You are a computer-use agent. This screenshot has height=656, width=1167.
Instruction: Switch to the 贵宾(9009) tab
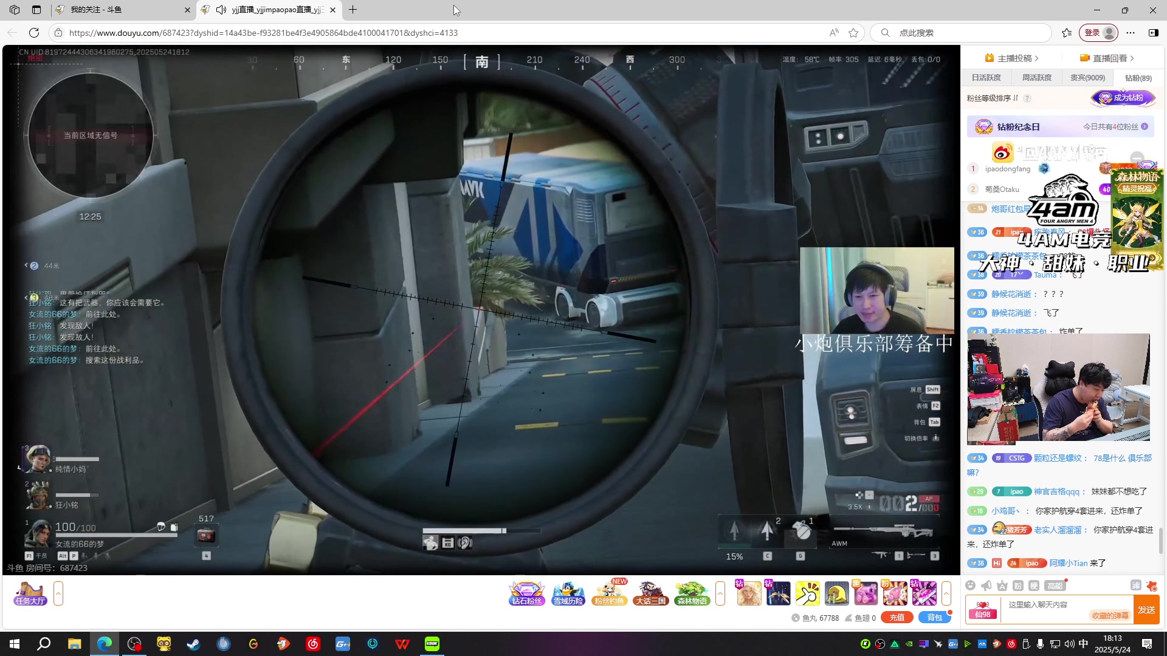[x=1087, y=78]
